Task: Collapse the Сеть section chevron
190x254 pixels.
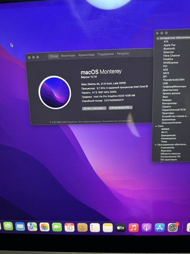Action: [x=156, y=126]
